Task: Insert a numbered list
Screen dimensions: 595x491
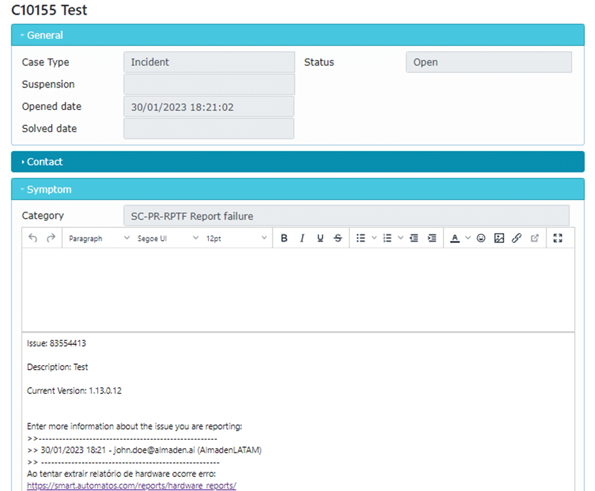Action: click(x=387, y=238)
